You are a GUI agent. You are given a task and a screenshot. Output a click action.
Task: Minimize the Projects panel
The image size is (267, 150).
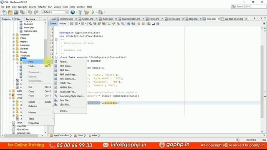(45, 19)
